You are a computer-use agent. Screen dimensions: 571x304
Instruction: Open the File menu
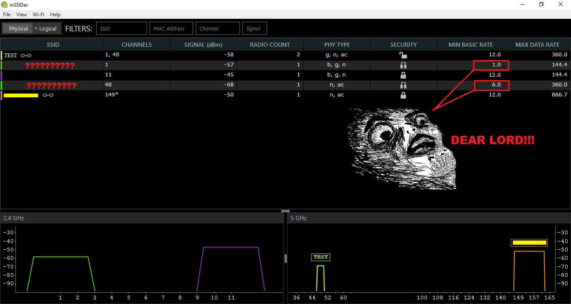click(7, 15)
